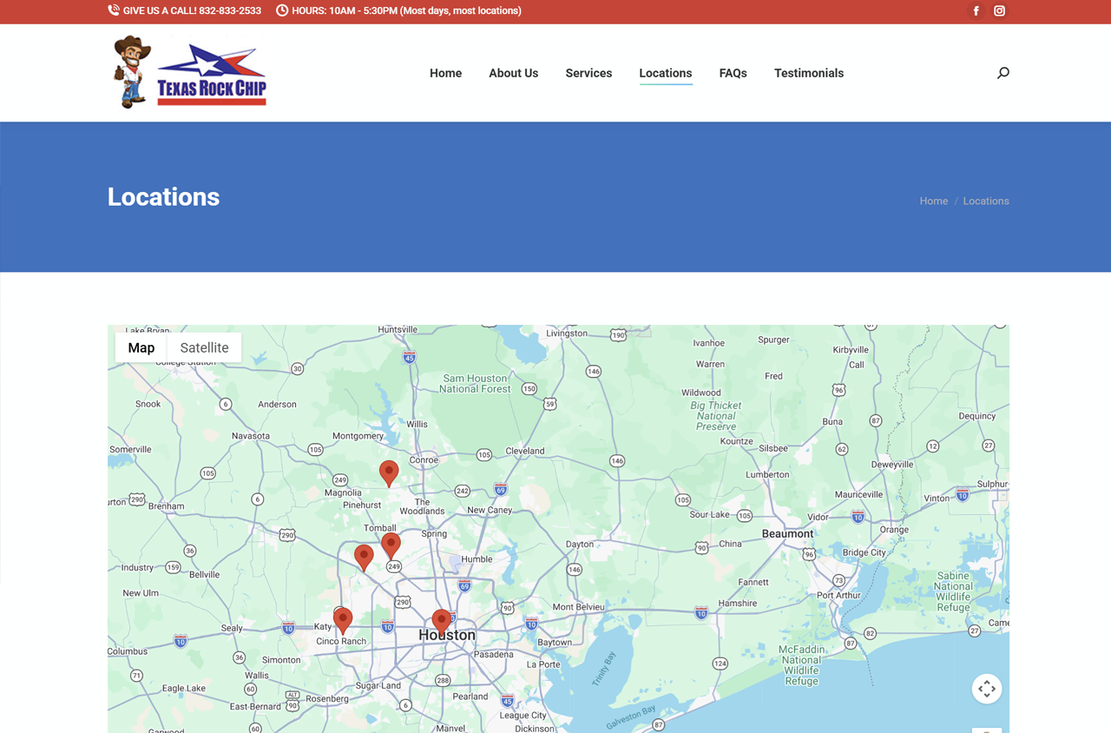1111x733 pixels.
Task: Open the Instagram social icon
Action: point(1000,11)
